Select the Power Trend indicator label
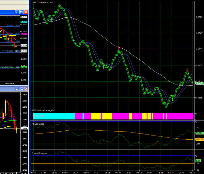 [38, 116]
